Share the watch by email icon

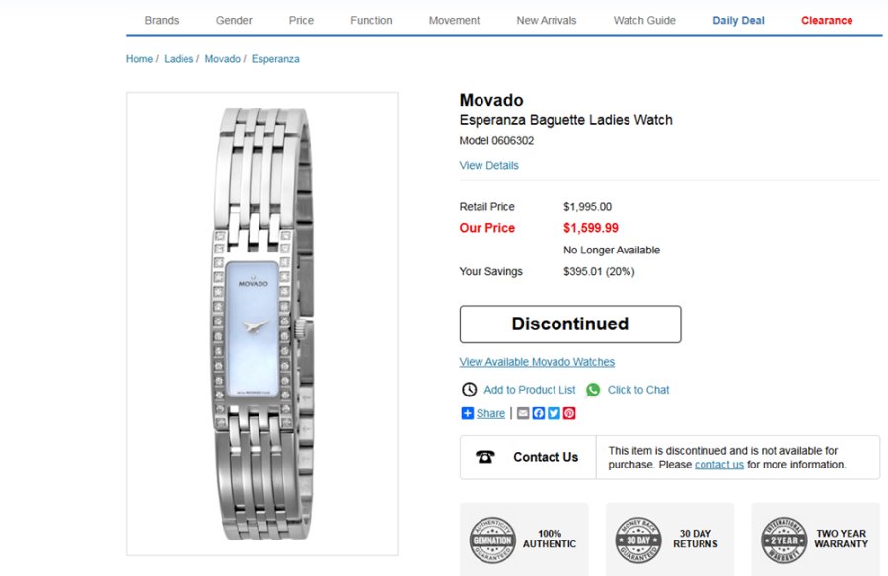[x=523, y=414]
